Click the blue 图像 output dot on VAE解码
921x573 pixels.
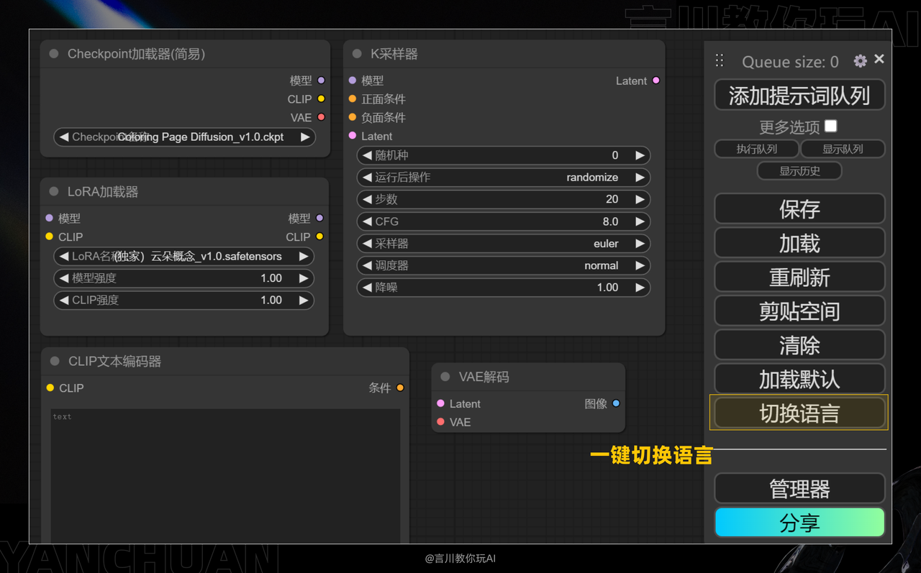coord(617,403)
